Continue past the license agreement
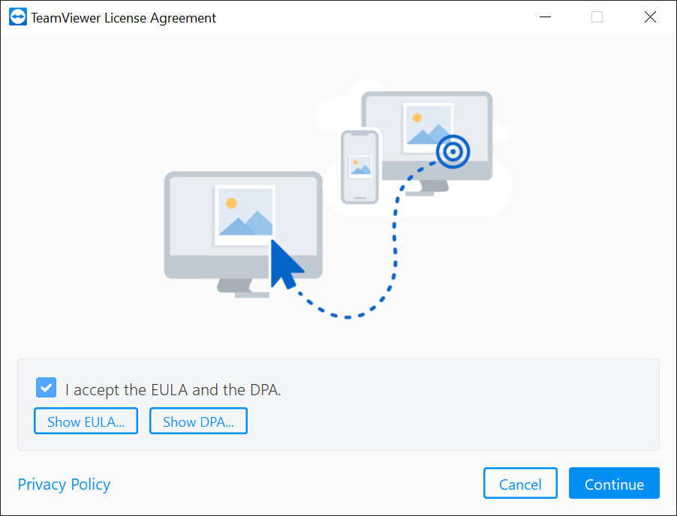This screenshot has height=516, width=677. [614, 483]
